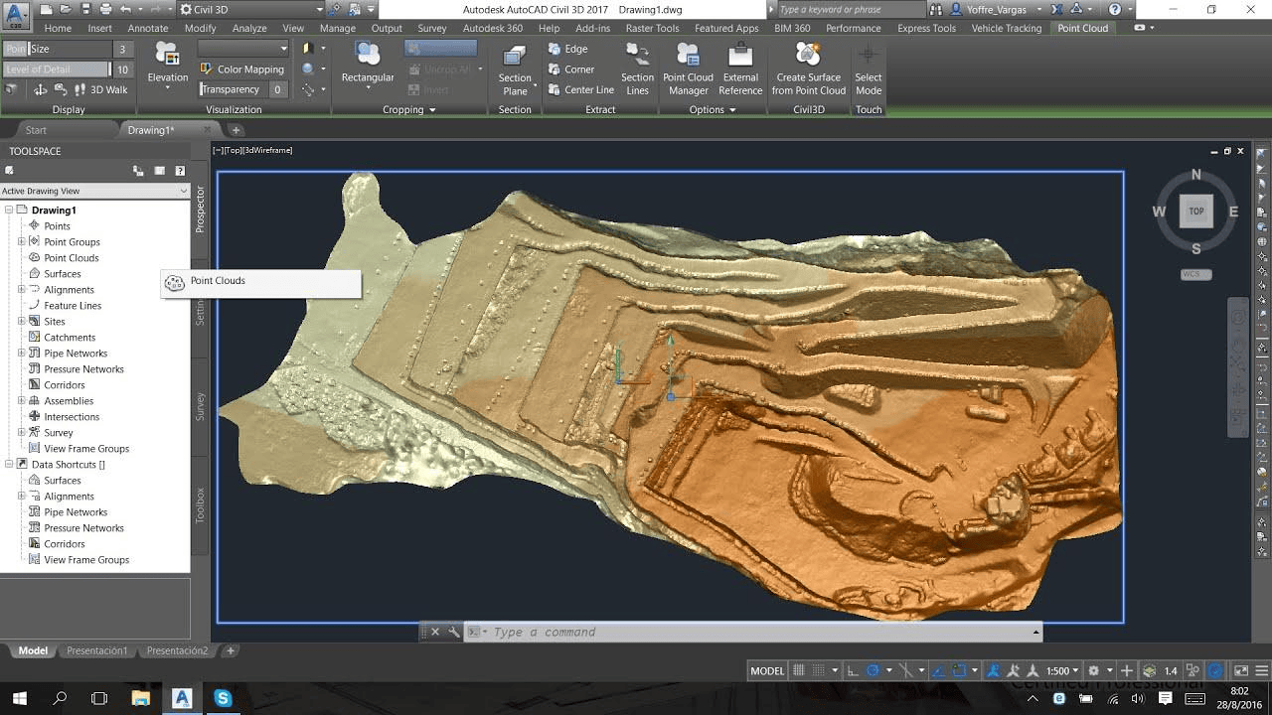Click the Section Plane tool

515,70
